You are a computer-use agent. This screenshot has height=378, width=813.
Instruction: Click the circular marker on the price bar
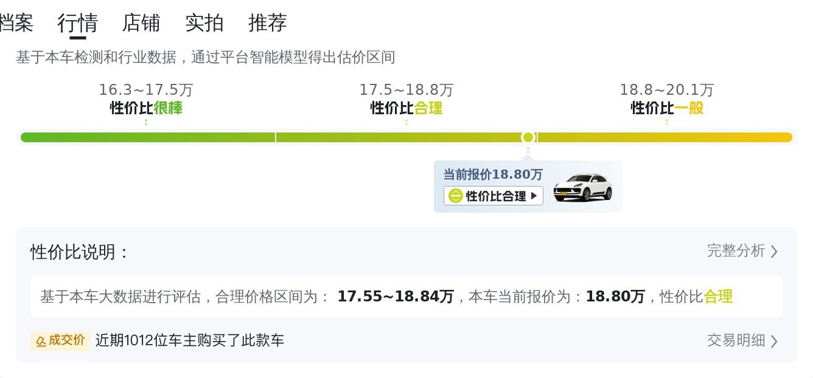[x=528, y=137]
